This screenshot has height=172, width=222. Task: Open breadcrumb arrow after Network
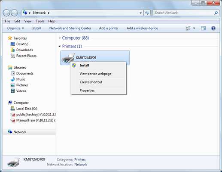point(49,13)
